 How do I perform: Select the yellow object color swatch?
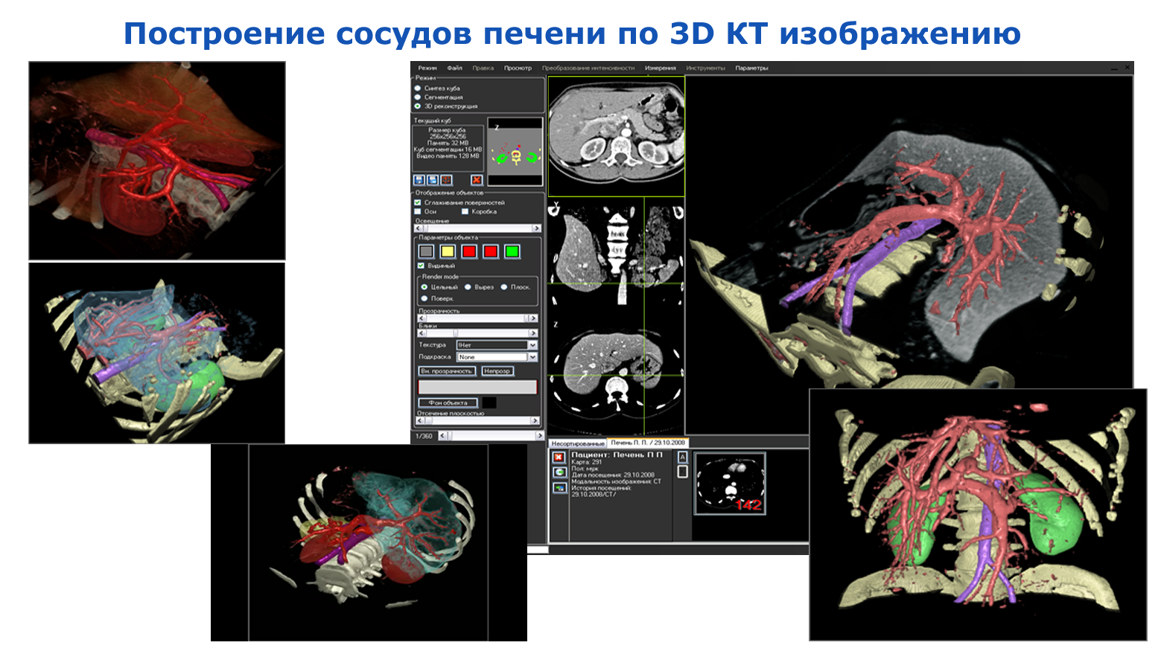tap(448, 251)
